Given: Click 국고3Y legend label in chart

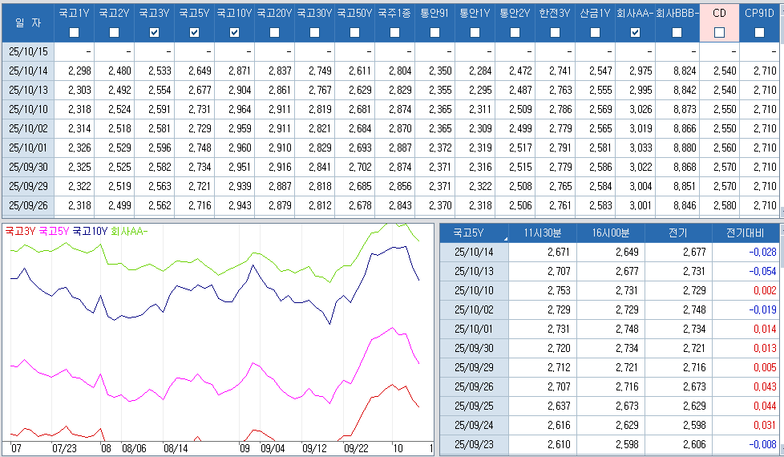Looking at the screenshot, I should click(20, 231).
